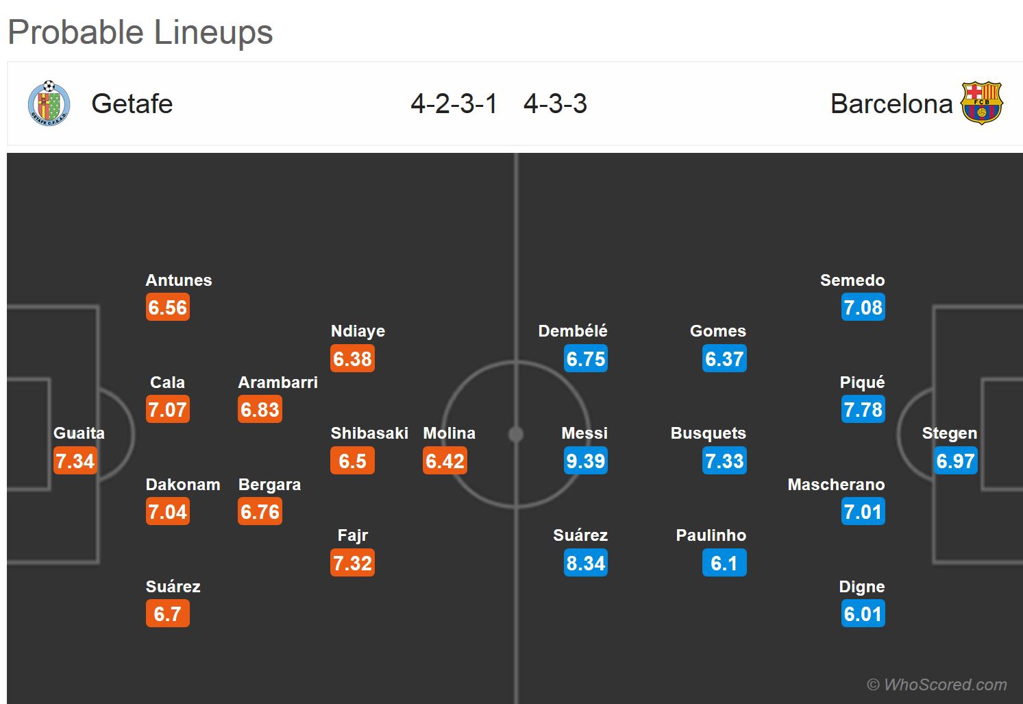Click the Getafe club crest icon

click(x=49, y=104)
